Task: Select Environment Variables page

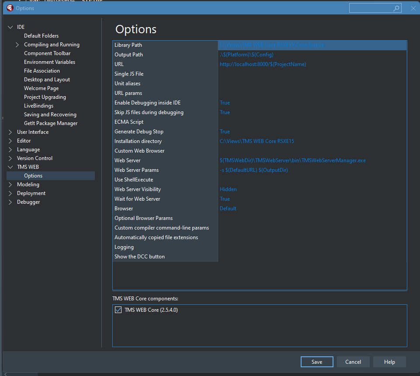Action: 49,62
